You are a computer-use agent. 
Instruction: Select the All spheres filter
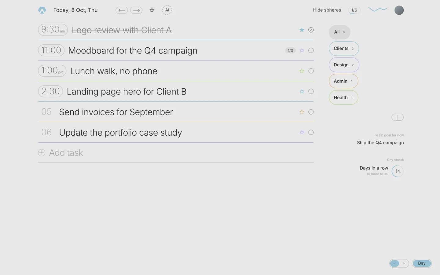(x=339, y=32)
